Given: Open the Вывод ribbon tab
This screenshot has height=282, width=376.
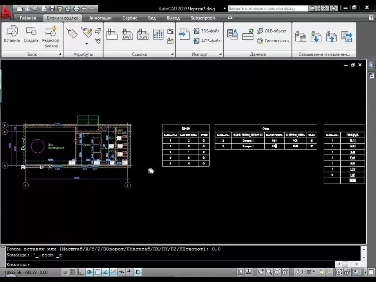Looking at the screenshot, I should 173,18.
